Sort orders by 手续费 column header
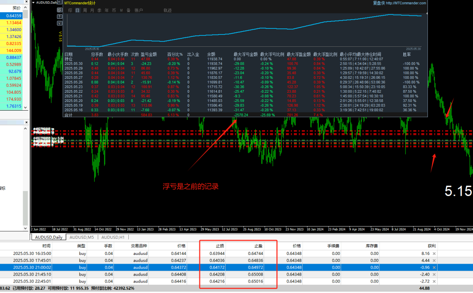Screen dimensions: 473x293 (x=334, y=246)
